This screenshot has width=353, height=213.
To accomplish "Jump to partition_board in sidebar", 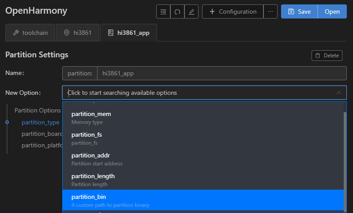I will click(x=42, y=134).
